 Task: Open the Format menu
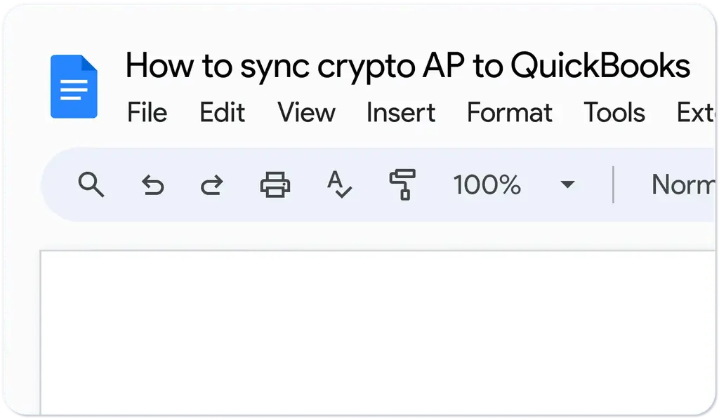tap(510, 113)
